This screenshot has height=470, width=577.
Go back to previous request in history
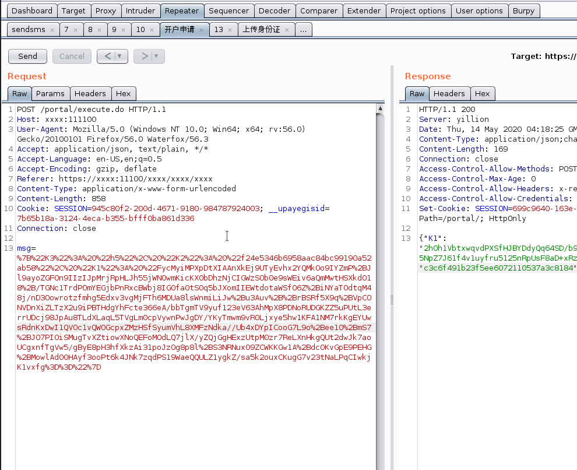(107, 57)
